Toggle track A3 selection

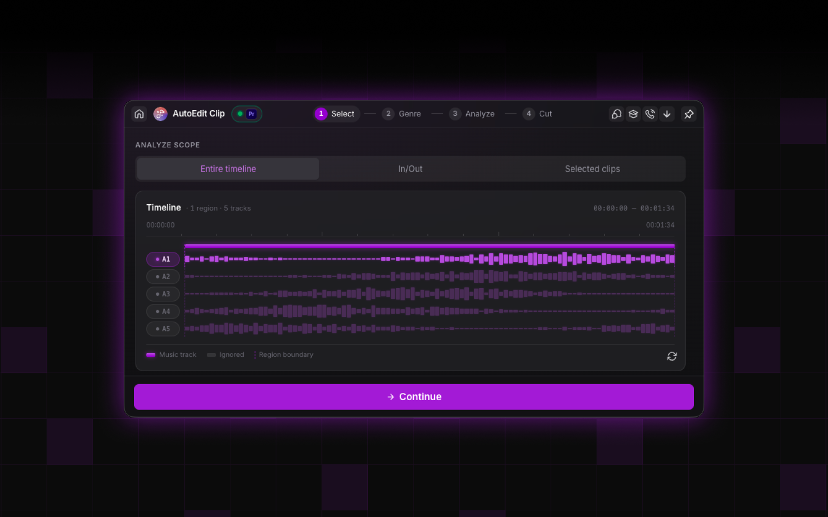[x=163, y=294]
